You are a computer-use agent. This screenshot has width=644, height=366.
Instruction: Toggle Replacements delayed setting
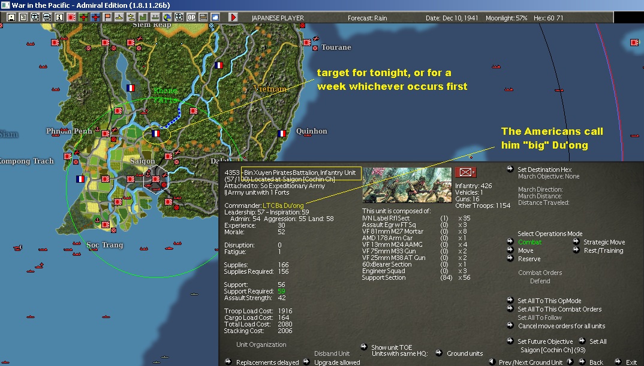pyautogui.click(x=267, y=362)
